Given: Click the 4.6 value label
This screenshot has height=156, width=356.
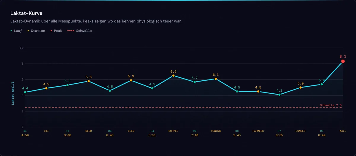Looking at the screenshot, I should [110, 87].
